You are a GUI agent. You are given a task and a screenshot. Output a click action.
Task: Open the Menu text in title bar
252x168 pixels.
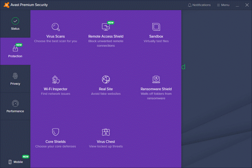pos(225,5)
